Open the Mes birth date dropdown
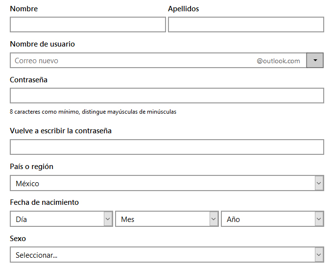333x269 pixels. 167,219
